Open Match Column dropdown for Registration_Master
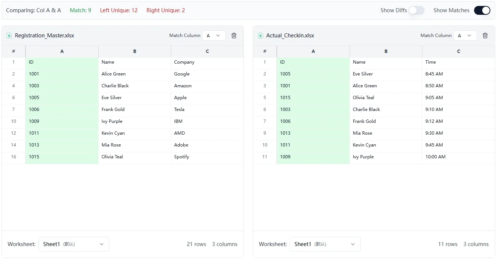497x259 pixels. [x=214, y=35]
